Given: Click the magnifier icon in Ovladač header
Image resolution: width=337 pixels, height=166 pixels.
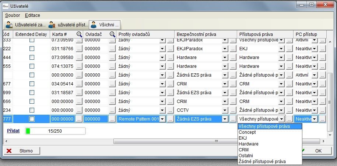Looking at the screenshot, I should (x=113, y=34).
